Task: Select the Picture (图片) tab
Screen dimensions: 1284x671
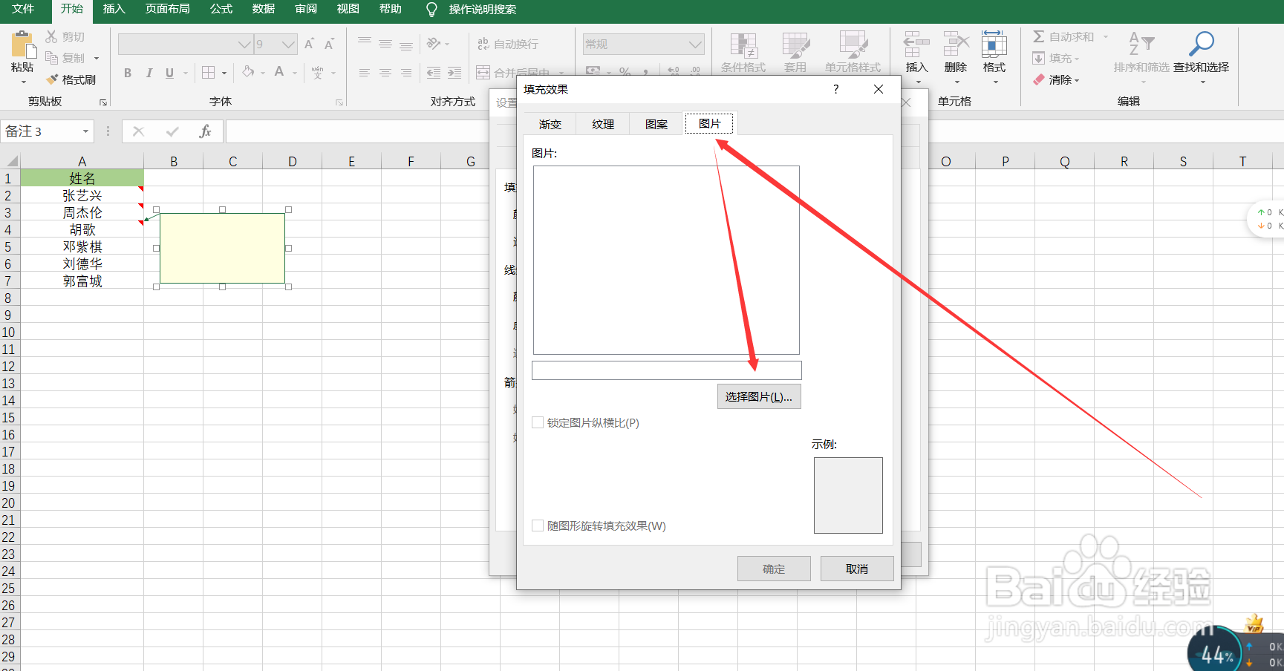Action: tap(710, 123)
